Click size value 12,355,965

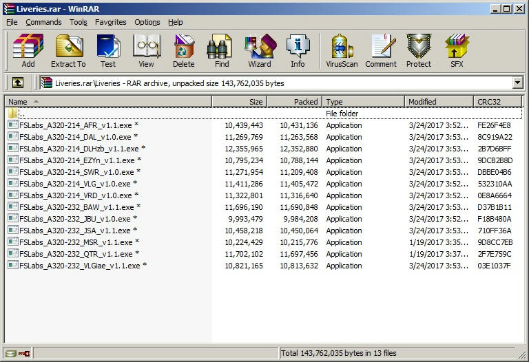tap(244, 149)
